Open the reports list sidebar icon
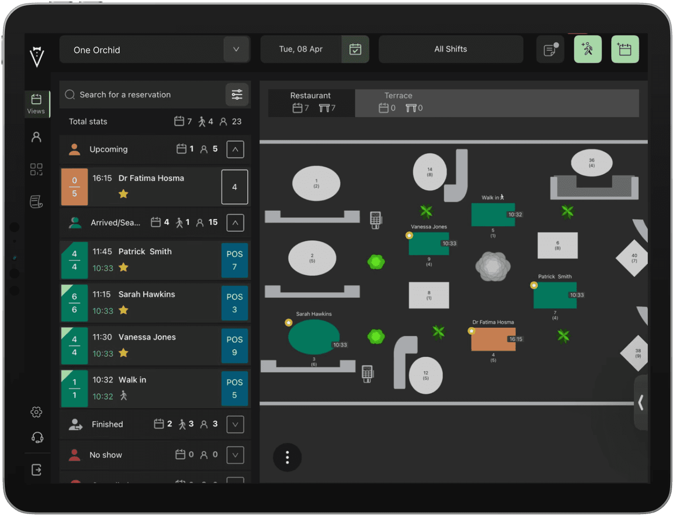 tap(36, 201)
